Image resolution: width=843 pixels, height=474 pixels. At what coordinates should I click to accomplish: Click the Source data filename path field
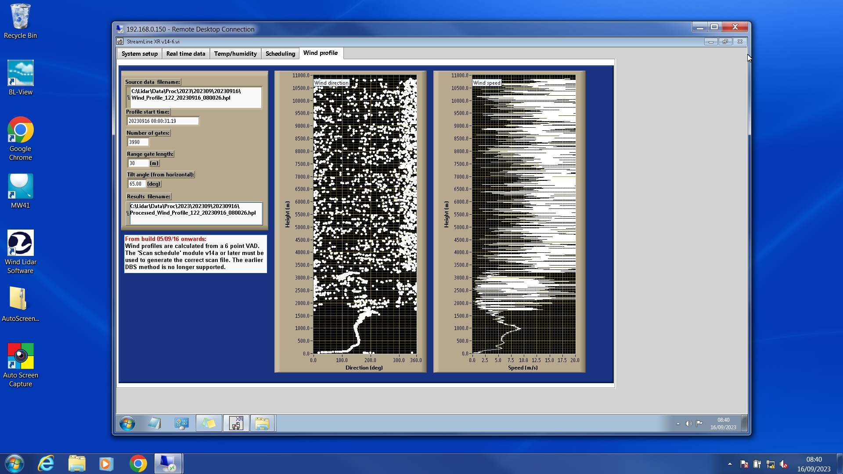pyautogui.click(x=195, y=97)
